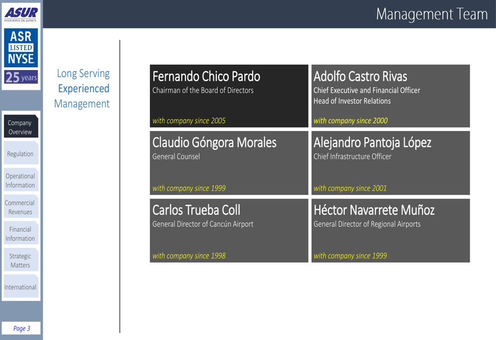This screenshot has height=340, width=496.
Task: Select the Fernando Chico Pardo card
Action: click(229, 96)
